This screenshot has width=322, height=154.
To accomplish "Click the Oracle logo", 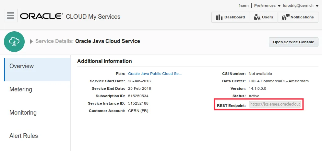I will pos(41,16).
